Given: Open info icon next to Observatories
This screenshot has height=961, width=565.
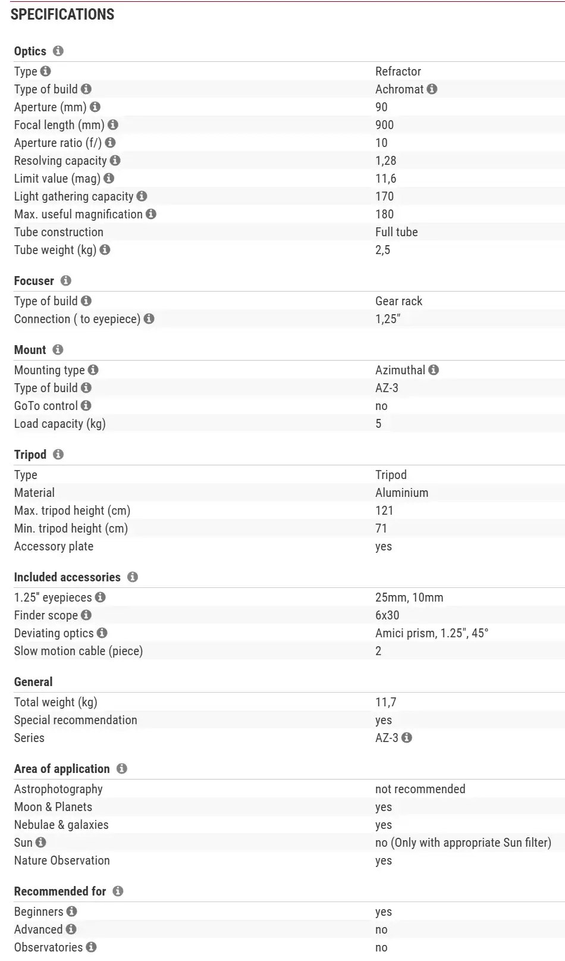Looking at the screenshot, I should coord(91,947).
